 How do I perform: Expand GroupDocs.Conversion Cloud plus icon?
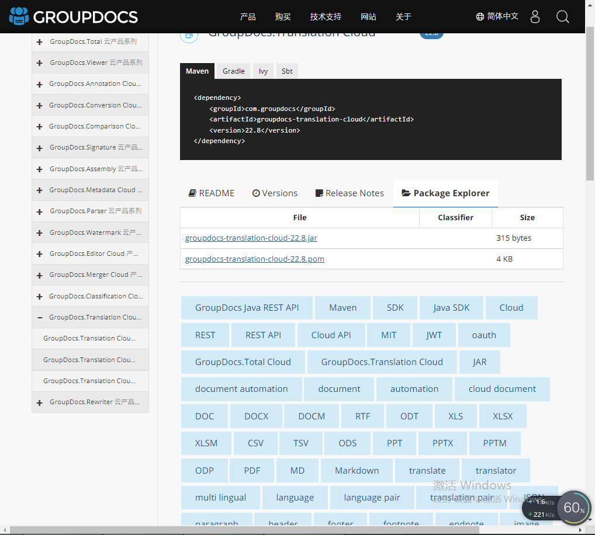pyautogui.click(x=40, y=105)
